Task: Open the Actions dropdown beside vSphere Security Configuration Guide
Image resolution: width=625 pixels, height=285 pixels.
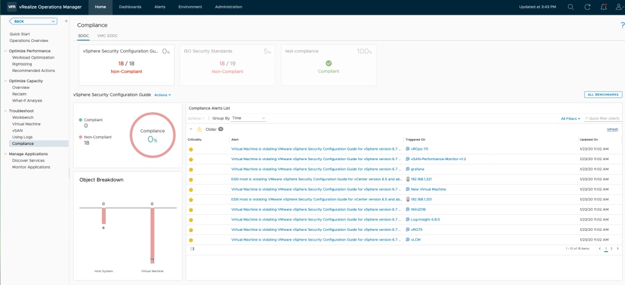Action: tap(162, 95)
